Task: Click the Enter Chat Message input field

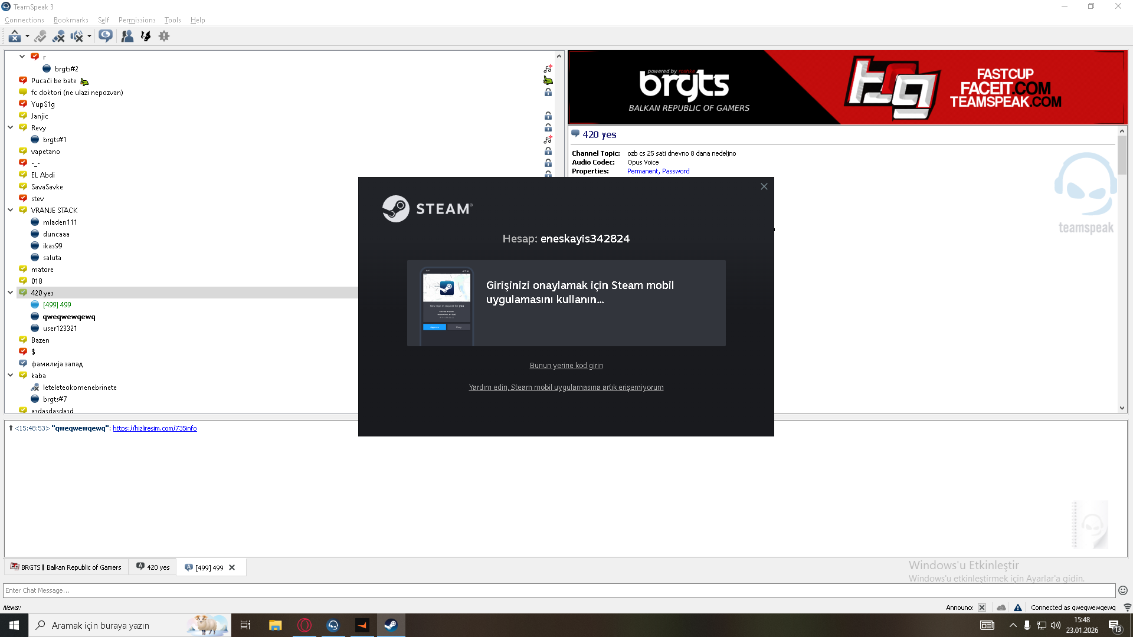Action: (x=559, y=590)
